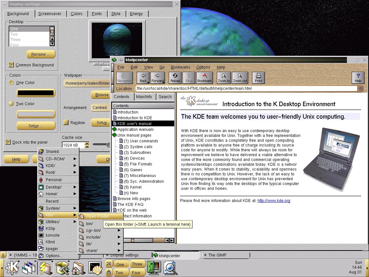
Task: Open the Bookmarks menu in khelpcenter
Action: (180, 67)
